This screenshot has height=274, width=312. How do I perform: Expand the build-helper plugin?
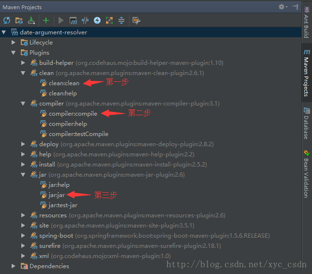(23, 63)
